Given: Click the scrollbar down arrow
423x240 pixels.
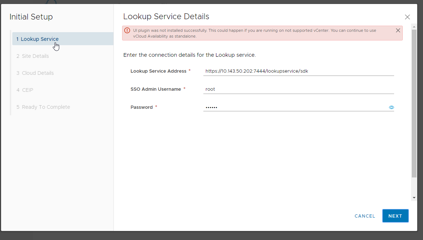Looking at the screenshot, I should point(414,198).
